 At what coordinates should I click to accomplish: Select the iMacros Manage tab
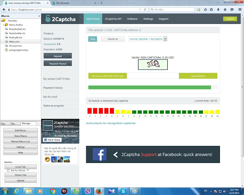[x=28, y=123]
